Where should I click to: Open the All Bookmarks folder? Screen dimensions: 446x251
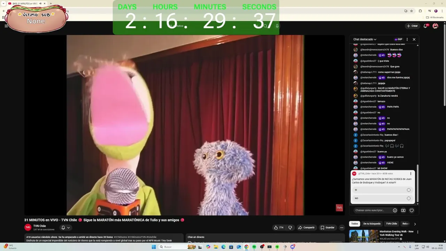tap(435, 17)
